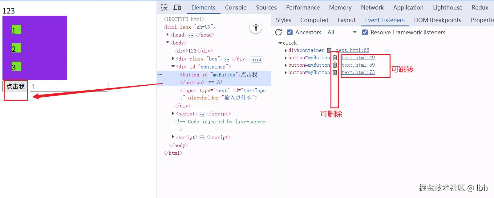Follow the text.html:59 source link
This screenshot has height=198, width=494.
[x=358, y=65]
